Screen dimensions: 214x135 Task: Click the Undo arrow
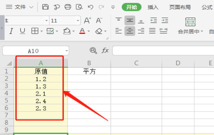(x=91, y=7)
